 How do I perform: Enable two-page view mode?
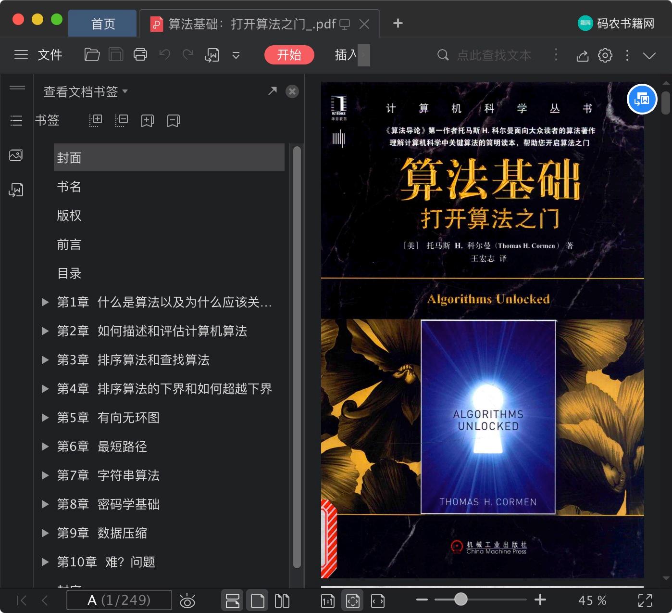(x=282, y=600)
